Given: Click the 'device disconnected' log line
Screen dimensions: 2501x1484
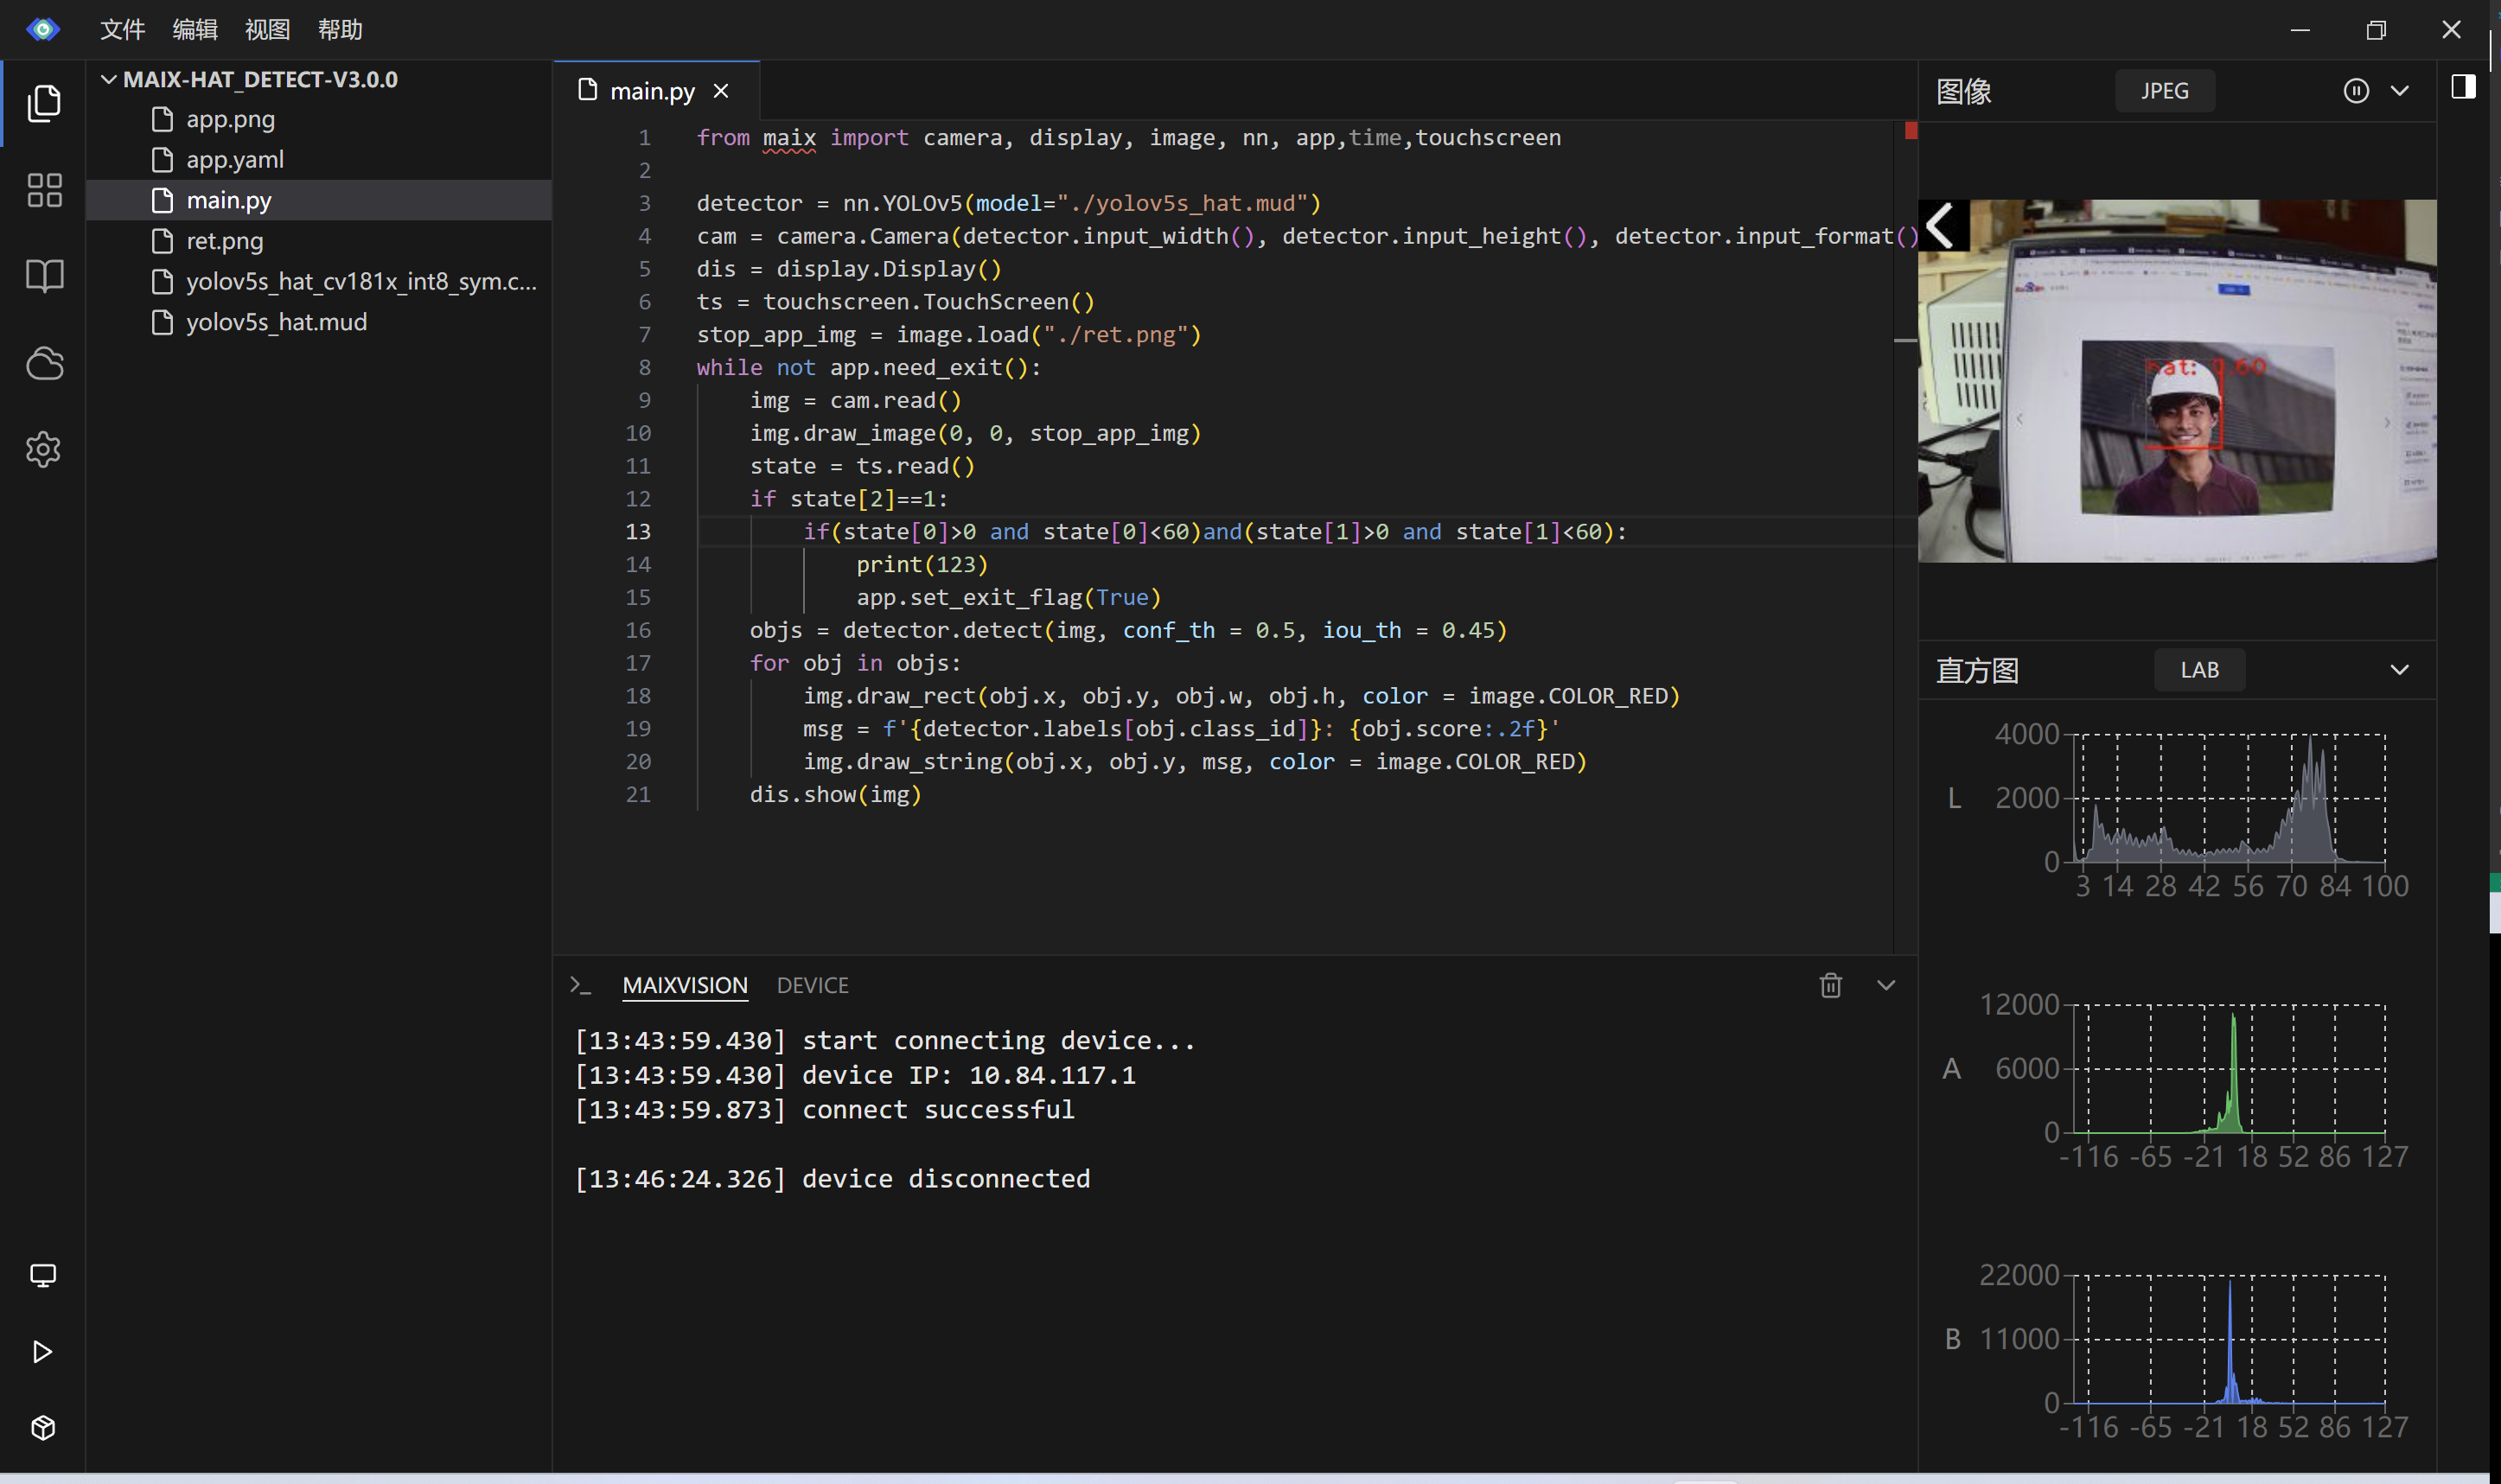Looking at the screenshot, I should [832, 1178].
